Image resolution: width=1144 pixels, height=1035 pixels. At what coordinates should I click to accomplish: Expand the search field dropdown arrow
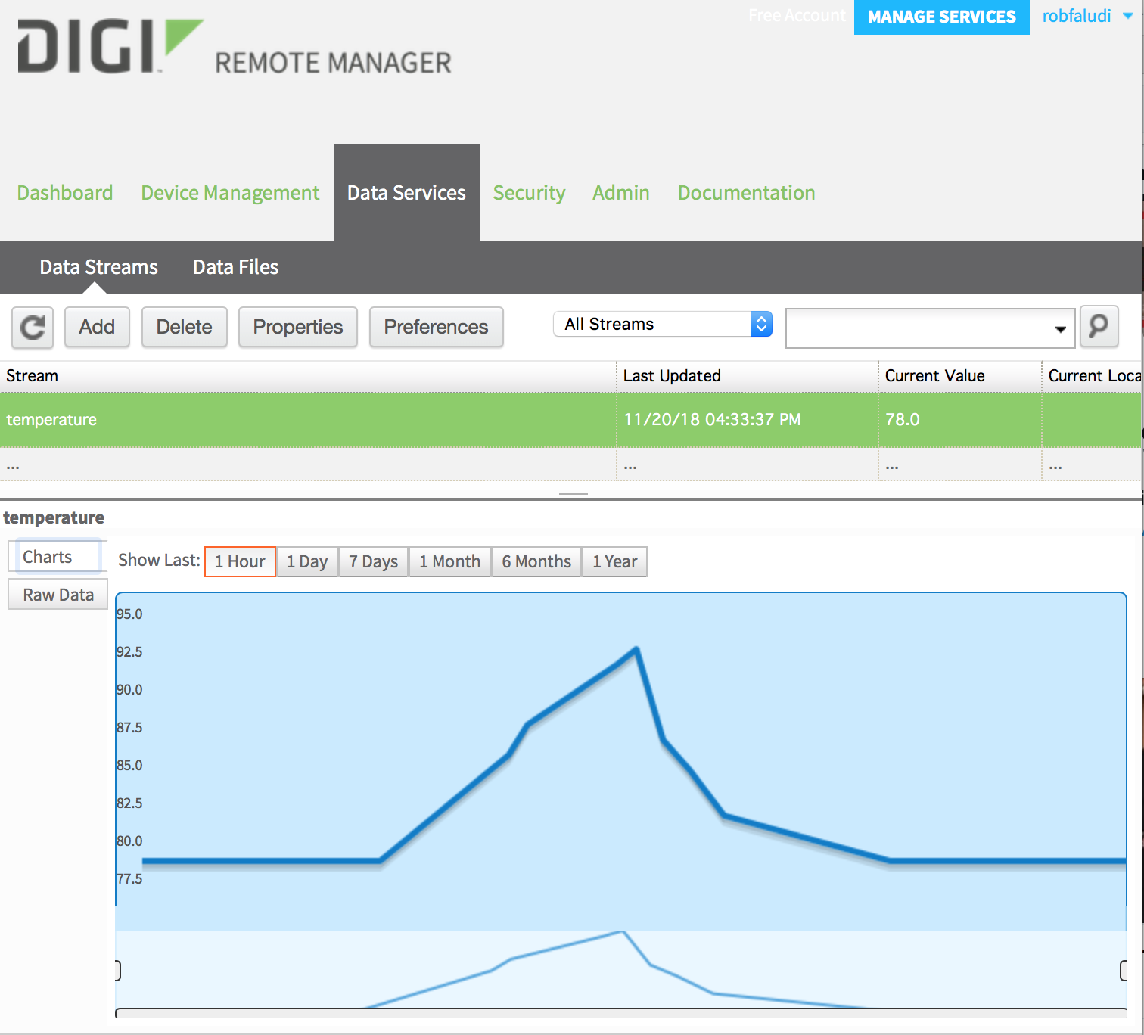[1060, 328]
